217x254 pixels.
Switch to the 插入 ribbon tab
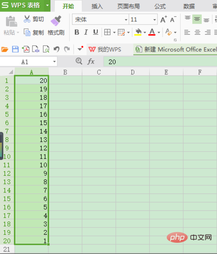tap(97, 7)
